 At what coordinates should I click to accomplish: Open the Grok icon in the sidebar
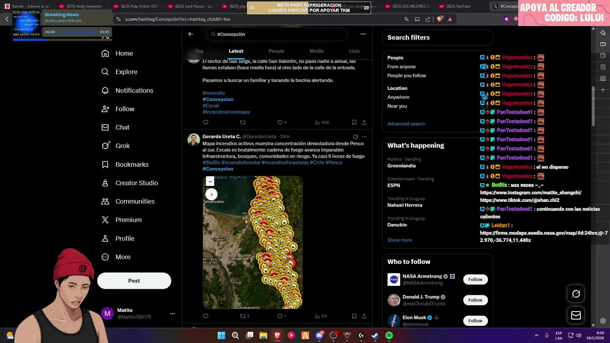tap(105, 146)
